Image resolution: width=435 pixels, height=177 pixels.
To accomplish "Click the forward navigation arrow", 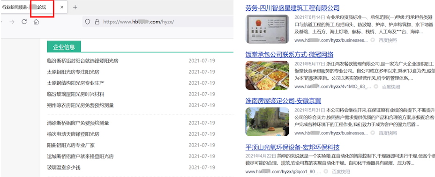I will coord(12,22).
